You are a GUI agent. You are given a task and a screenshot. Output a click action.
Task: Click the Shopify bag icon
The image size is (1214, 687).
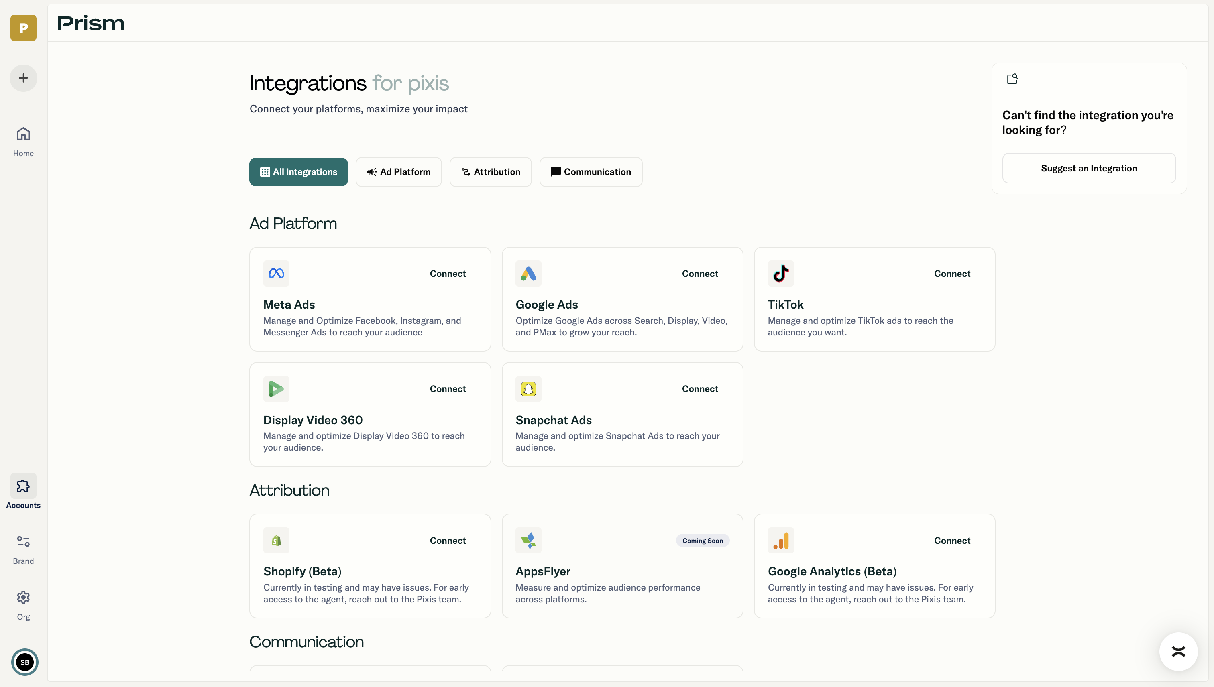(276, 540)
